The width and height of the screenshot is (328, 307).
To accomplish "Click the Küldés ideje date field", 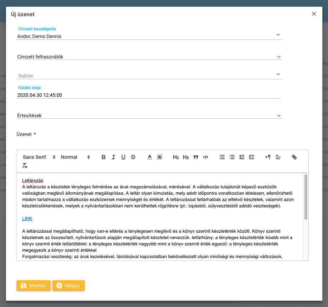I will click(x=148, y=95).
